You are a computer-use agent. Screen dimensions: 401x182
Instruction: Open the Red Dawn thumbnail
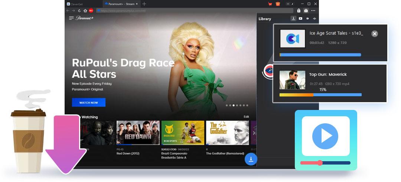[138, 133]
